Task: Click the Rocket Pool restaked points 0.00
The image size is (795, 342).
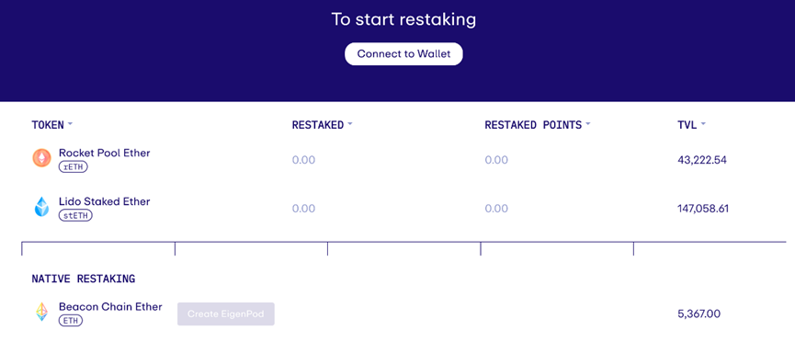Action: pyautogui.click(x=496, y=160)
